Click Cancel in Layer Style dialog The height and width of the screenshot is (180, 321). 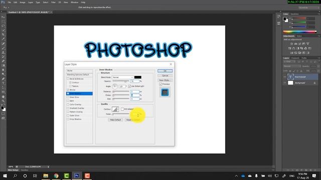point(165,75)
